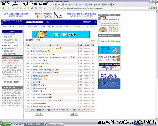This screenshot has width=158, height=126.
Task: Click the write post button below table
Action: pyautogui.click(x=74, y=114)
